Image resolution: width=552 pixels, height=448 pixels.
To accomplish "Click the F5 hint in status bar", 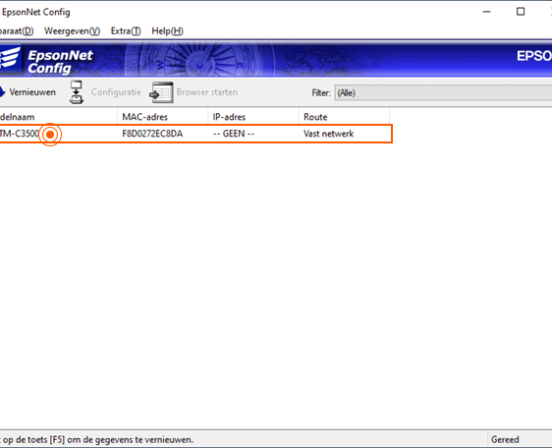I will click(x=97, y=439).
